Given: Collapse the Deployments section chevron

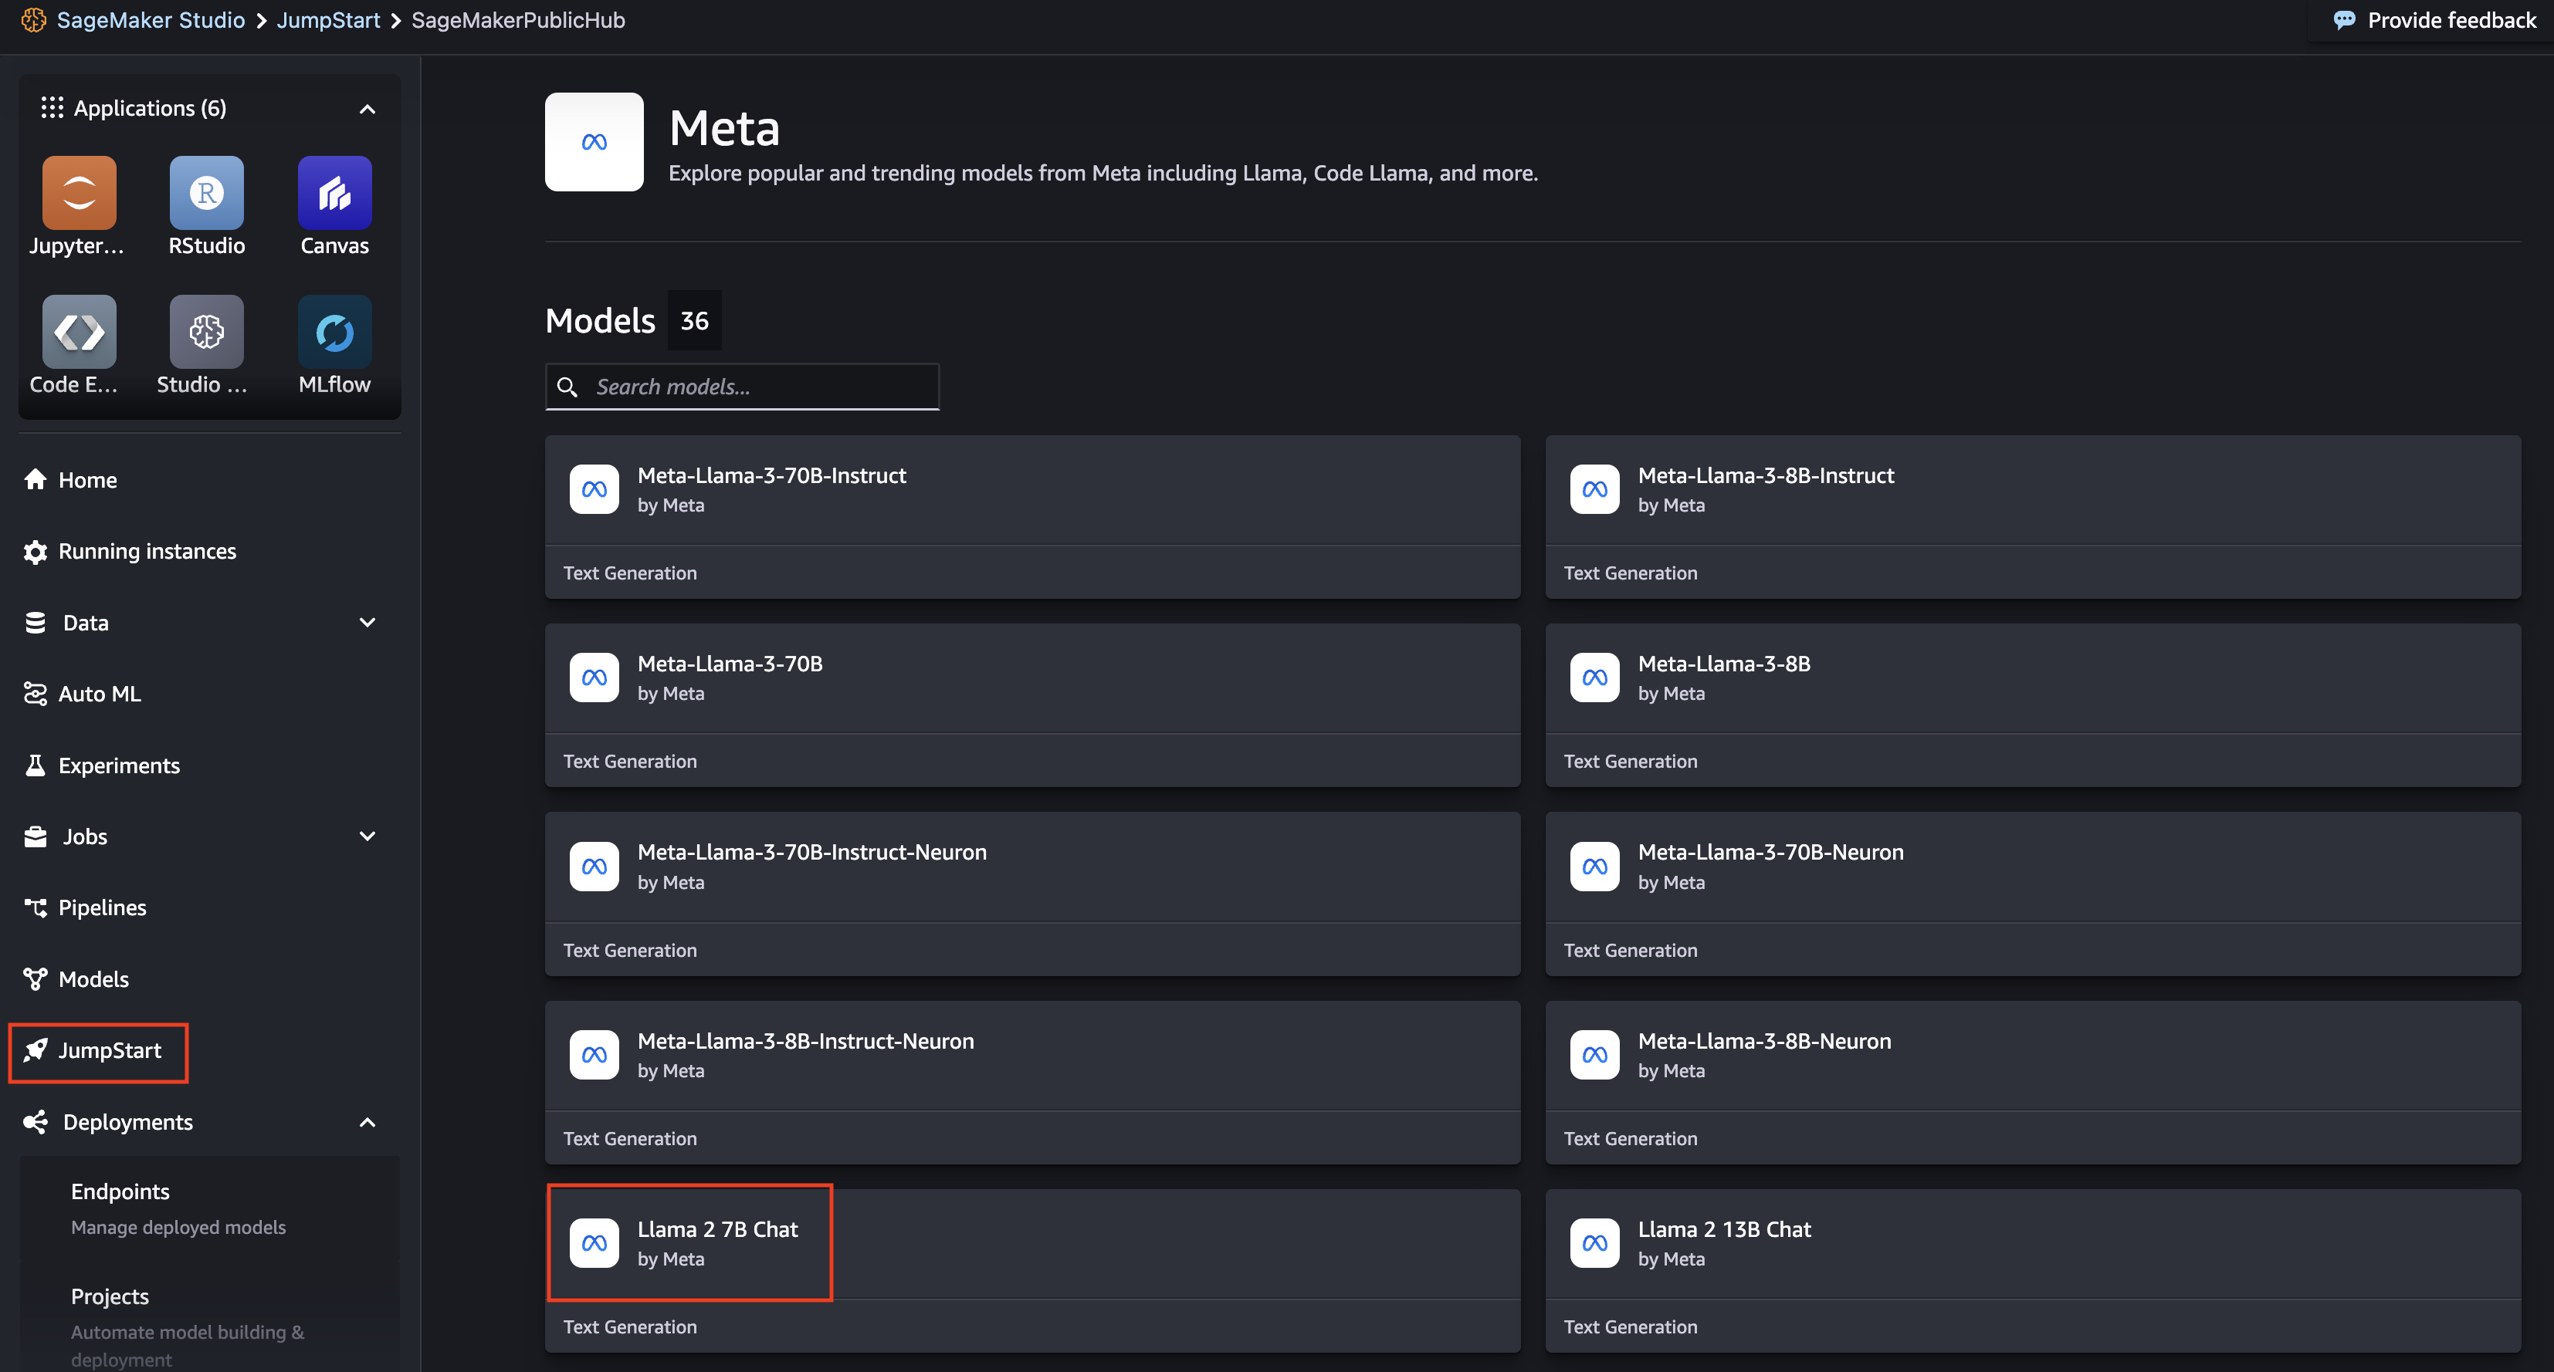Looking at the screenshot, I should pos(367,1122).
